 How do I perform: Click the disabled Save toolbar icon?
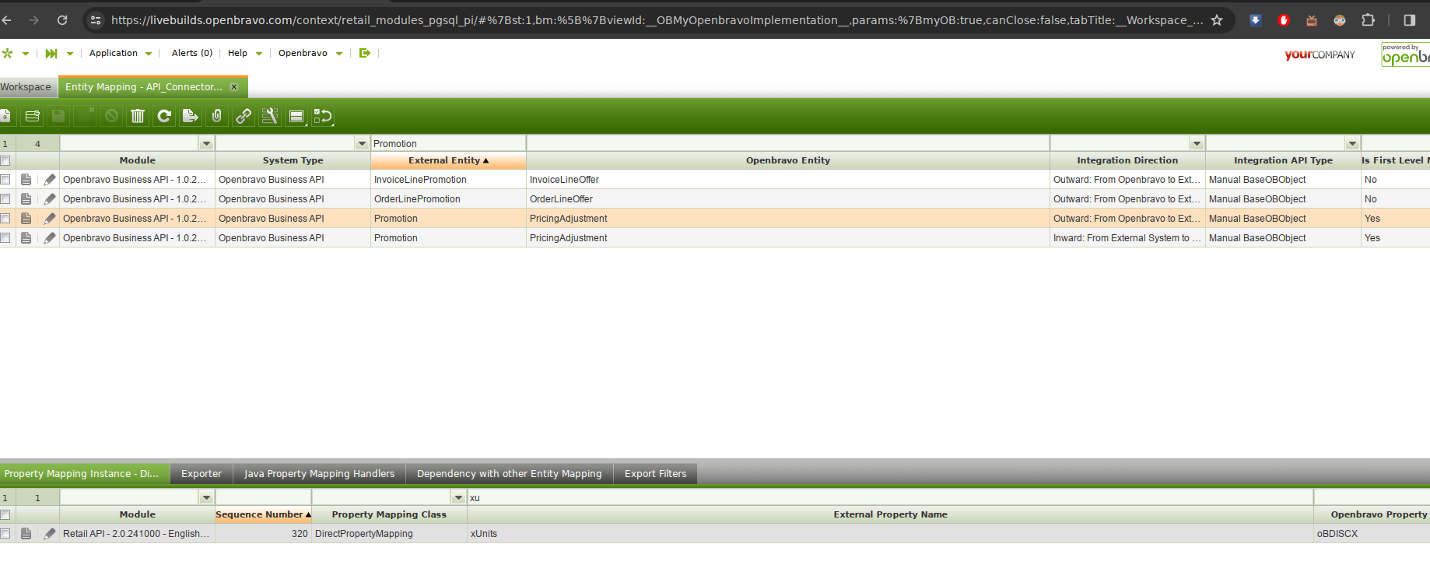click(x=58, y=116)
